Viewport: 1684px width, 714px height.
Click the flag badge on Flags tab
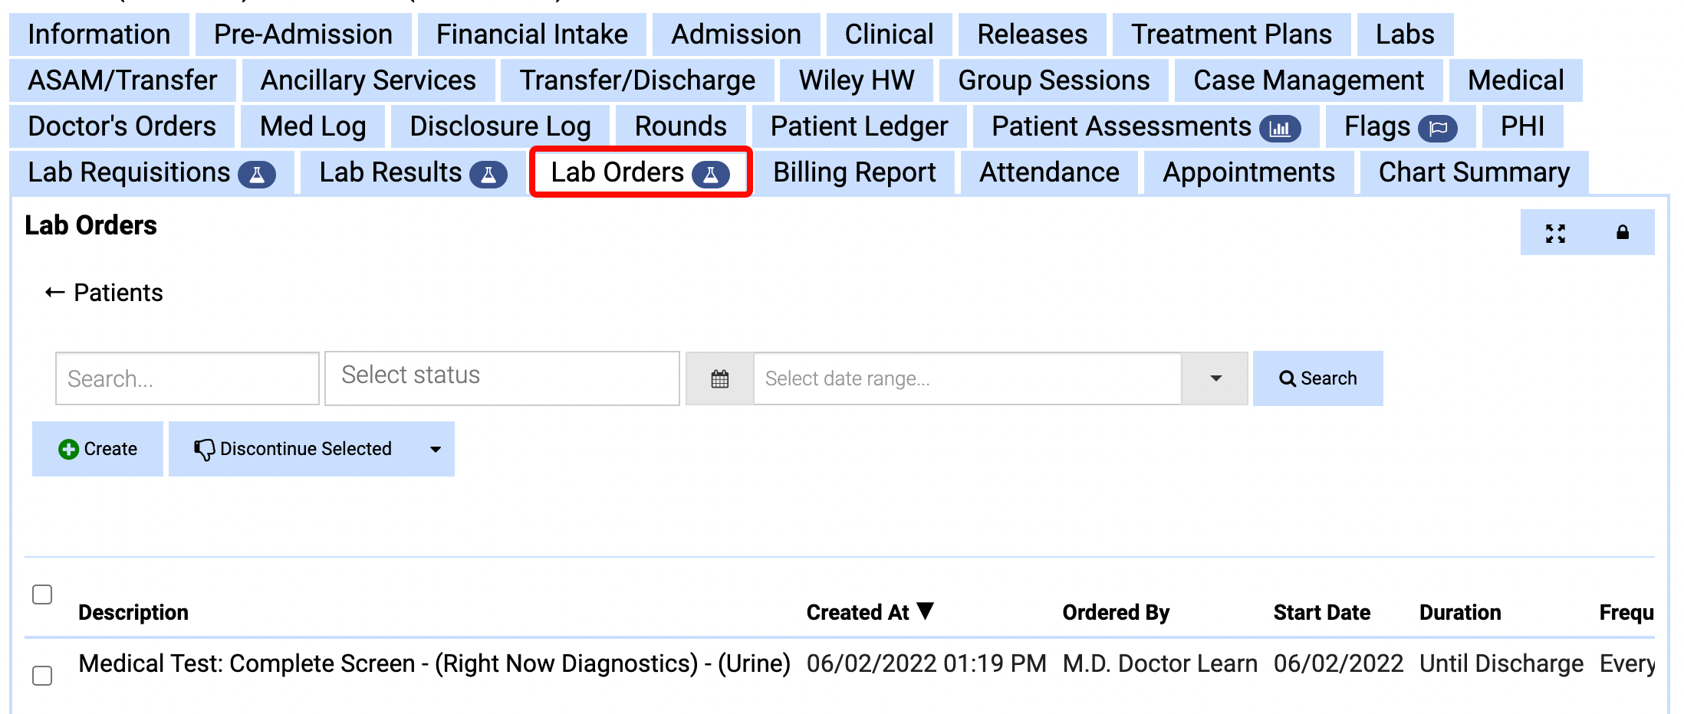tap(1438, 128)
